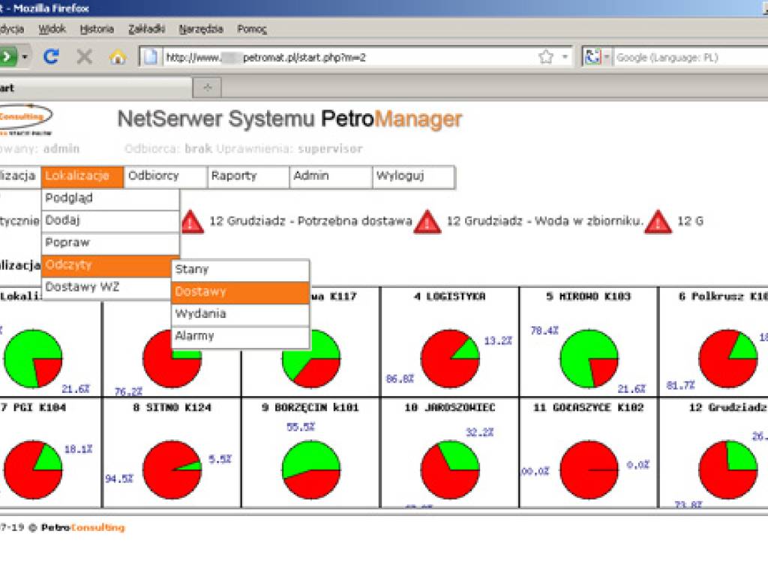This screenshot has width=768, height=576.
Task: Choose Dodaj from Lokalizacje dropdown
Action: click(x=110, y=221)
